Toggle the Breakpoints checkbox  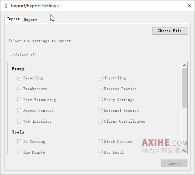19,89
